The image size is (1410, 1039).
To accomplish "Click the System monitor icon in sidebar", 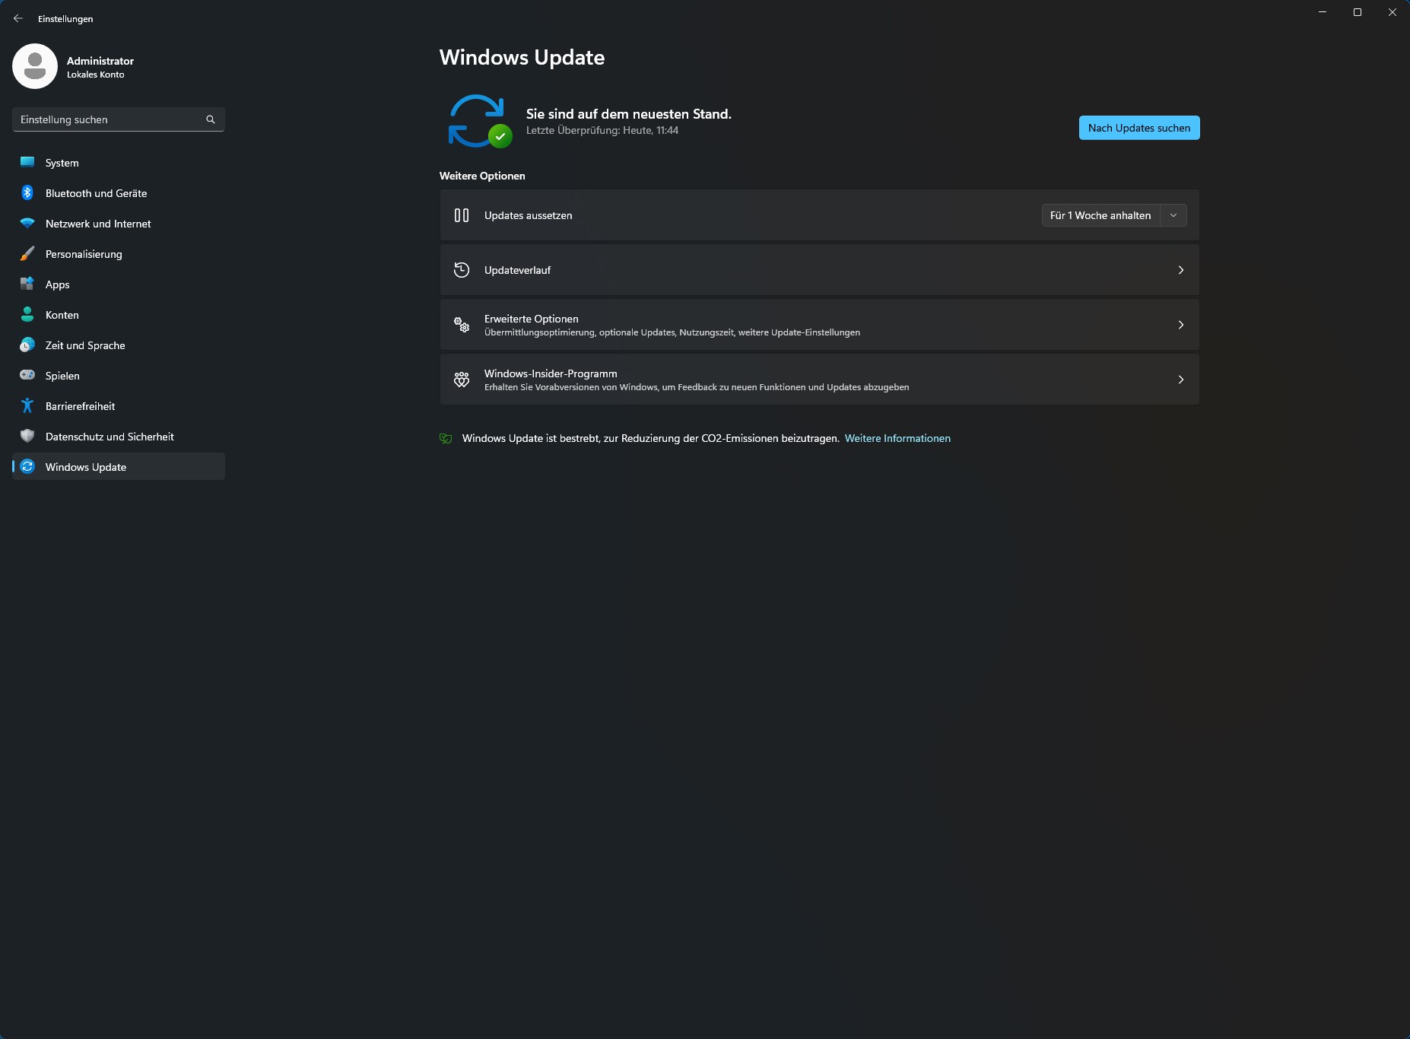I will tap(27, 162).
